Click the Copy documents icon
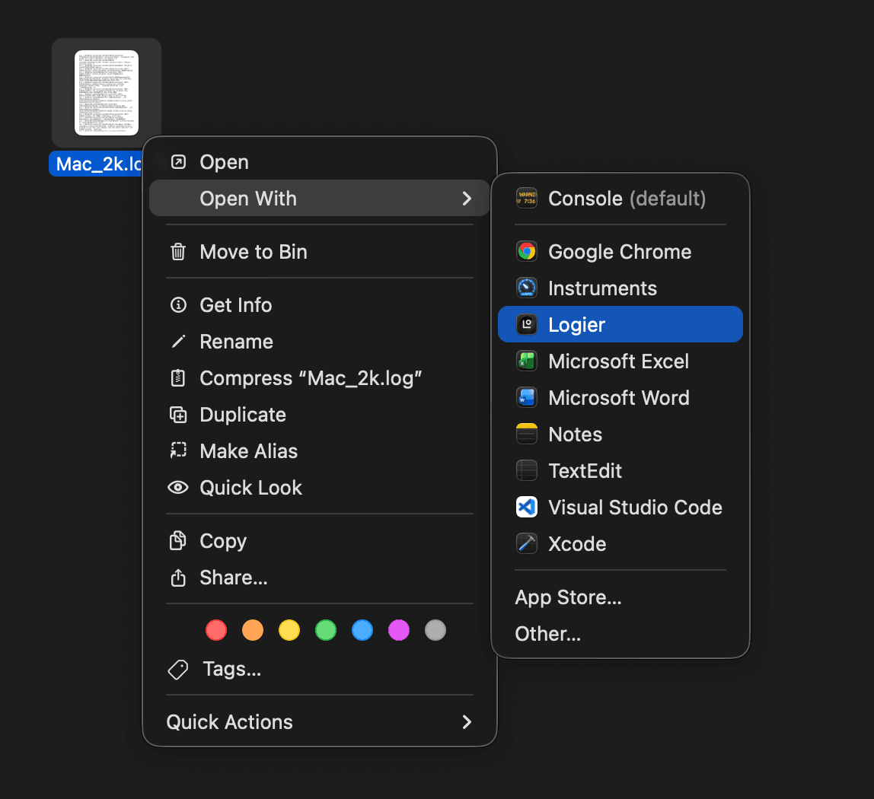Screen dimensions: 874x799 click(x=178, y=540)
